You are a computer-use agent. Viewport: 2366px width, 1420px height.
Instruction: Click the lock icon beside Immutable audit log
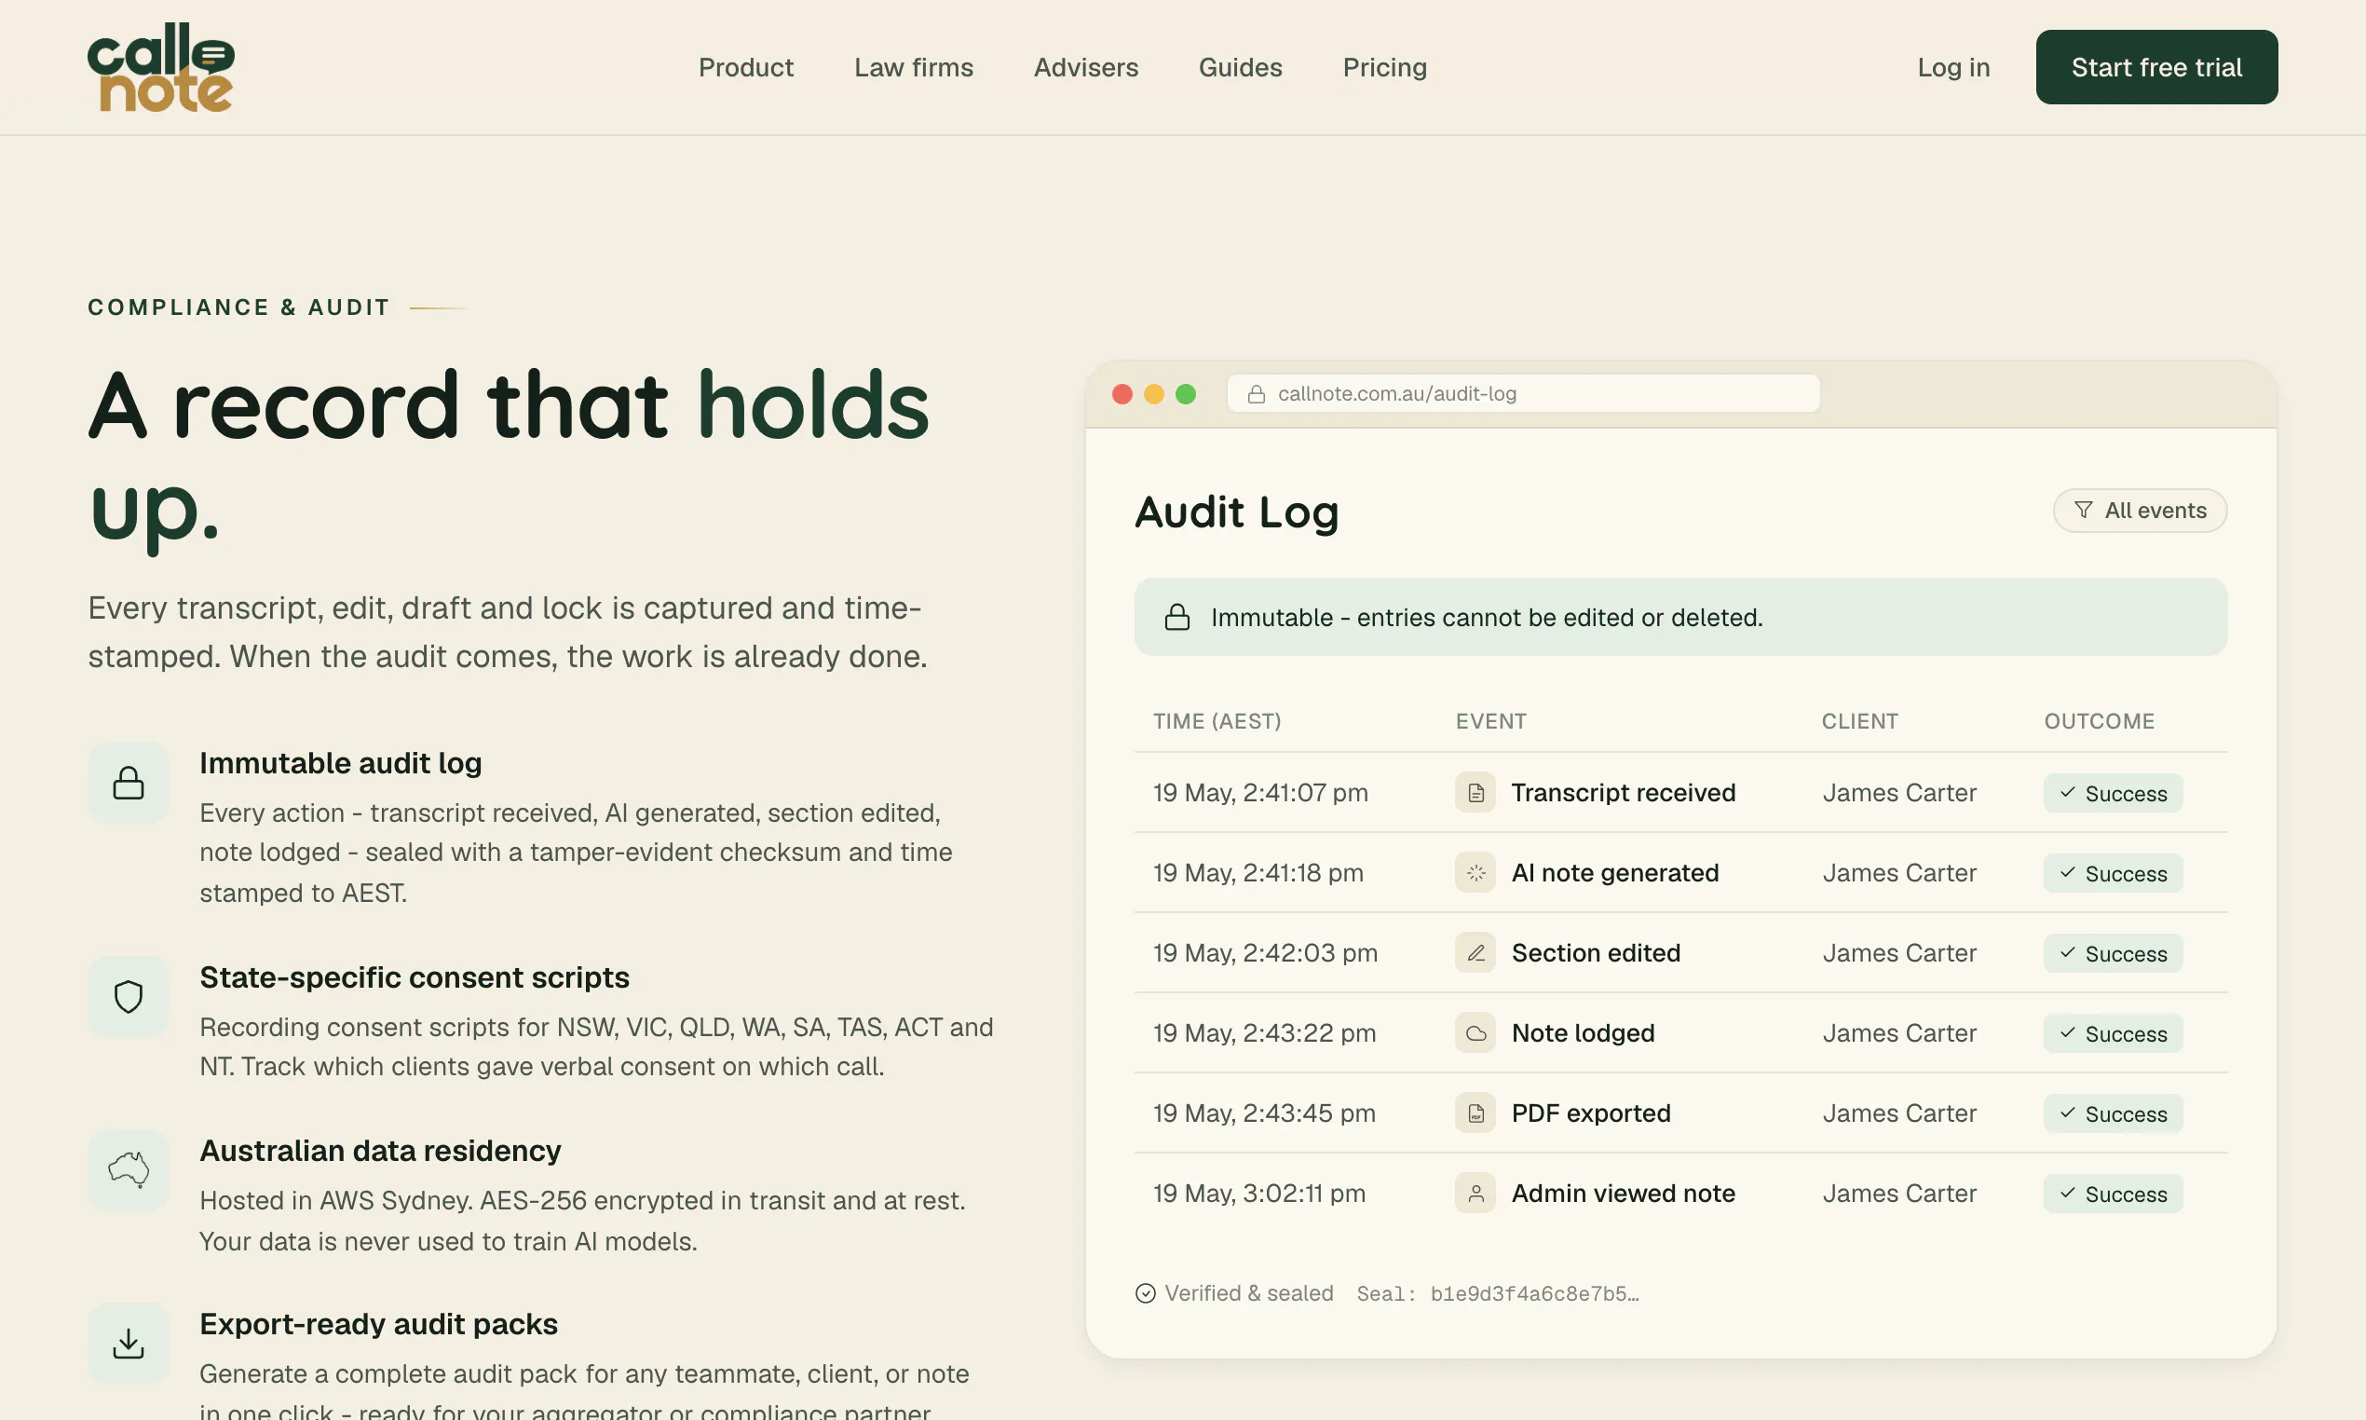pyautogui.click(x=129, y=783)
